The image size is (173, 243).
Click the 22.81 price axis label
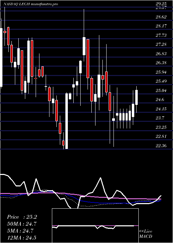pyautogui.click(x=161, y=136)
